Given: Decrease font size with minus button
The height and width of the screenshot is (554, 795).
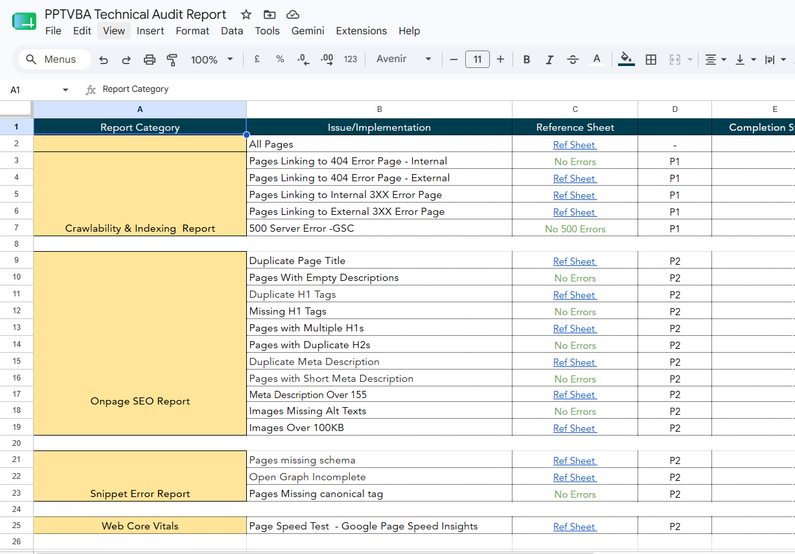Looking at the screenshot, I should click(454, 60).
